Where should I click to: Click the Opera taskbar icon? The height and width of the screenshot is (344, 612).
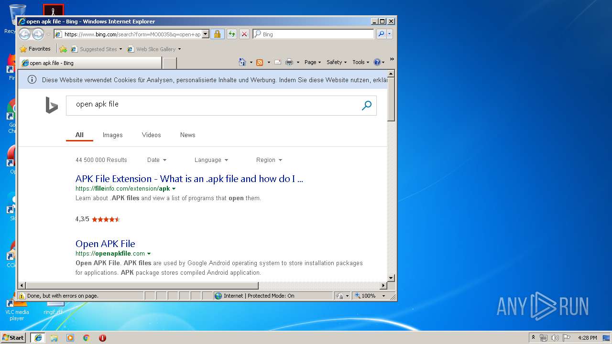pos(102,337)
